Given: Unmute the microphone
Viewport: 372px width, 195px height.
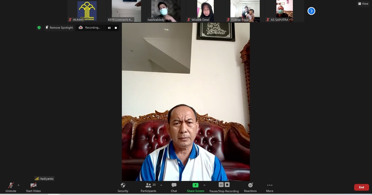Looking at the screenshot, I should click(x=11, y=187).
